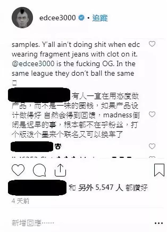Open the edcee3000 profile picture
The image size is (167, 232).
22,17
